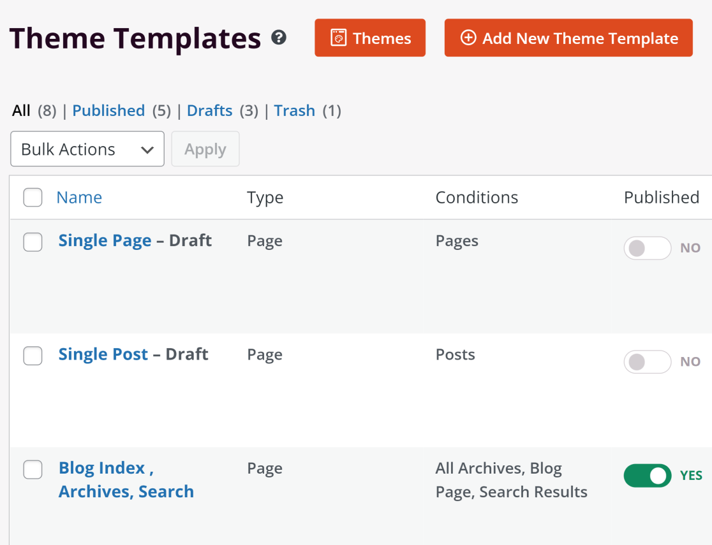Screen dimensions: 712x545
Task: Filter templates by Published
Action: coord(108,110)
